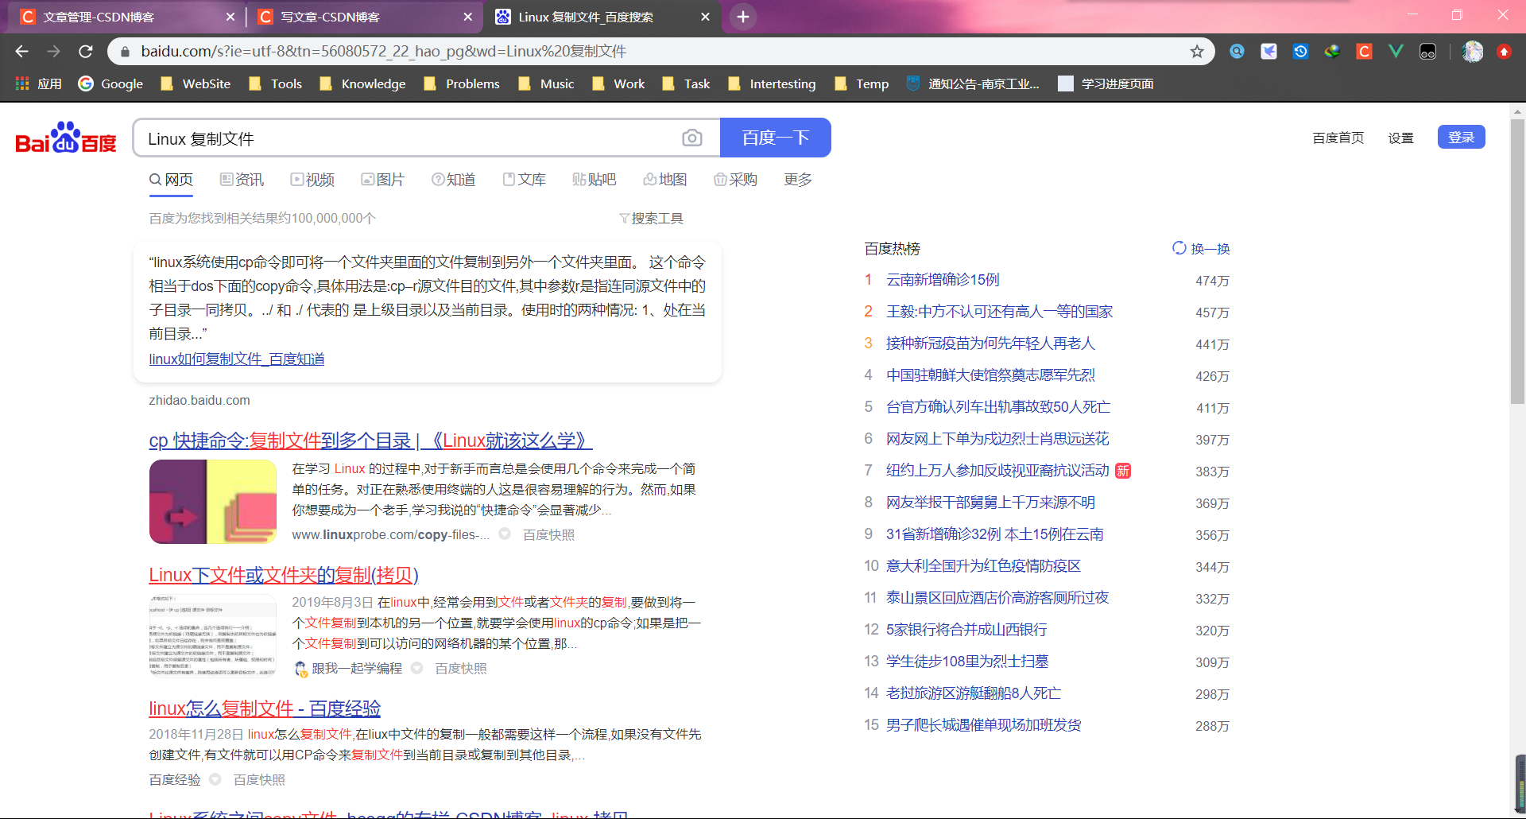Open result linux怎么复制文件 - 百度经验
Screen dimensions: 1526x819
(265, 708)
